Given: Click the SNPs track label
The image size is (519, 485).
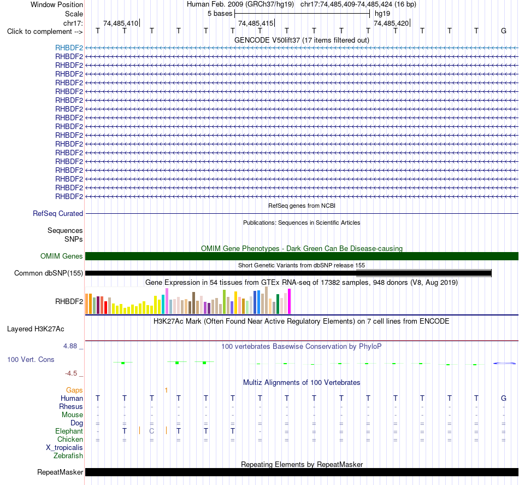Looking at the screenshot, I should click(74, 239).
